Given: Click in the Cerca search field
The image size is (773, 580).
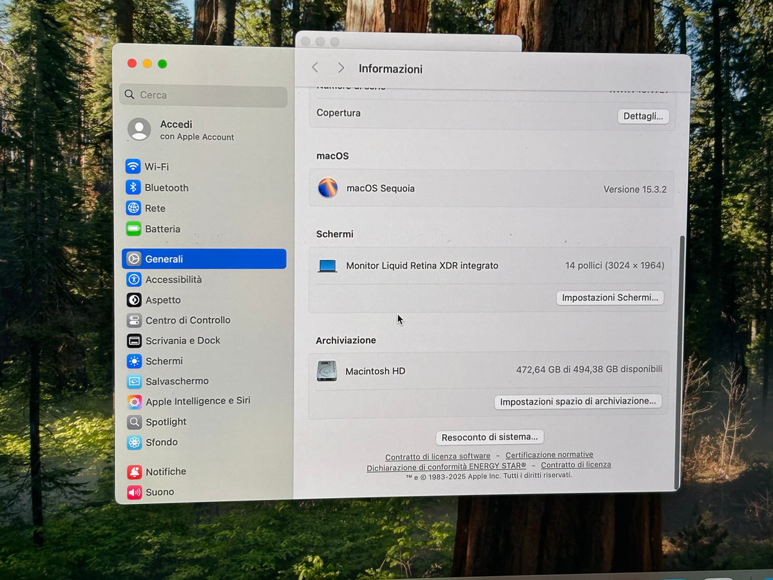Looking at the screenshot, I should [x=204, y=95].
